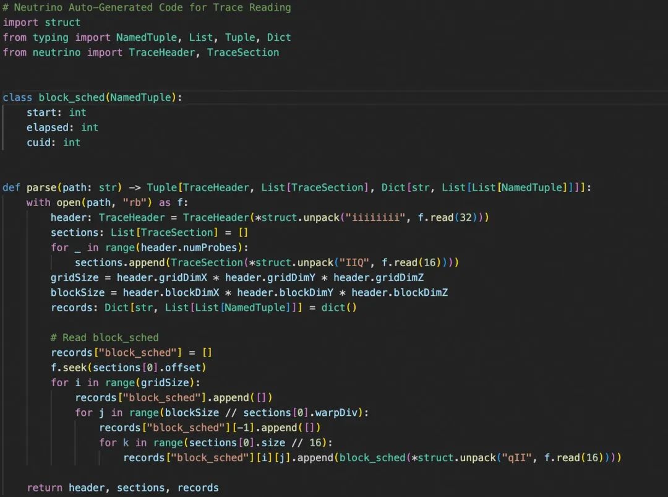Viewport: 668px width, 497px height.
Task: Click the "records["block_sched"][-1].append([])" line
Action: click(x=210, y=428)
